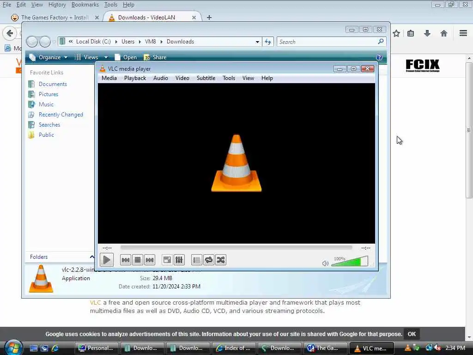Open VLC Audio menu

(160, 78)
